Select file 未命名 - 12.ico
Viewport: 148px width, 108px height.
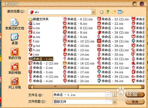[76, 50]
